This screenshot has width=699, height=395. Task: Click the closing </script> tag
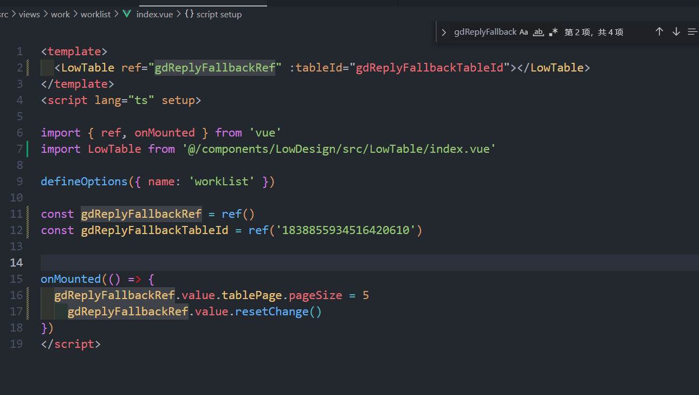coord(71,344)
